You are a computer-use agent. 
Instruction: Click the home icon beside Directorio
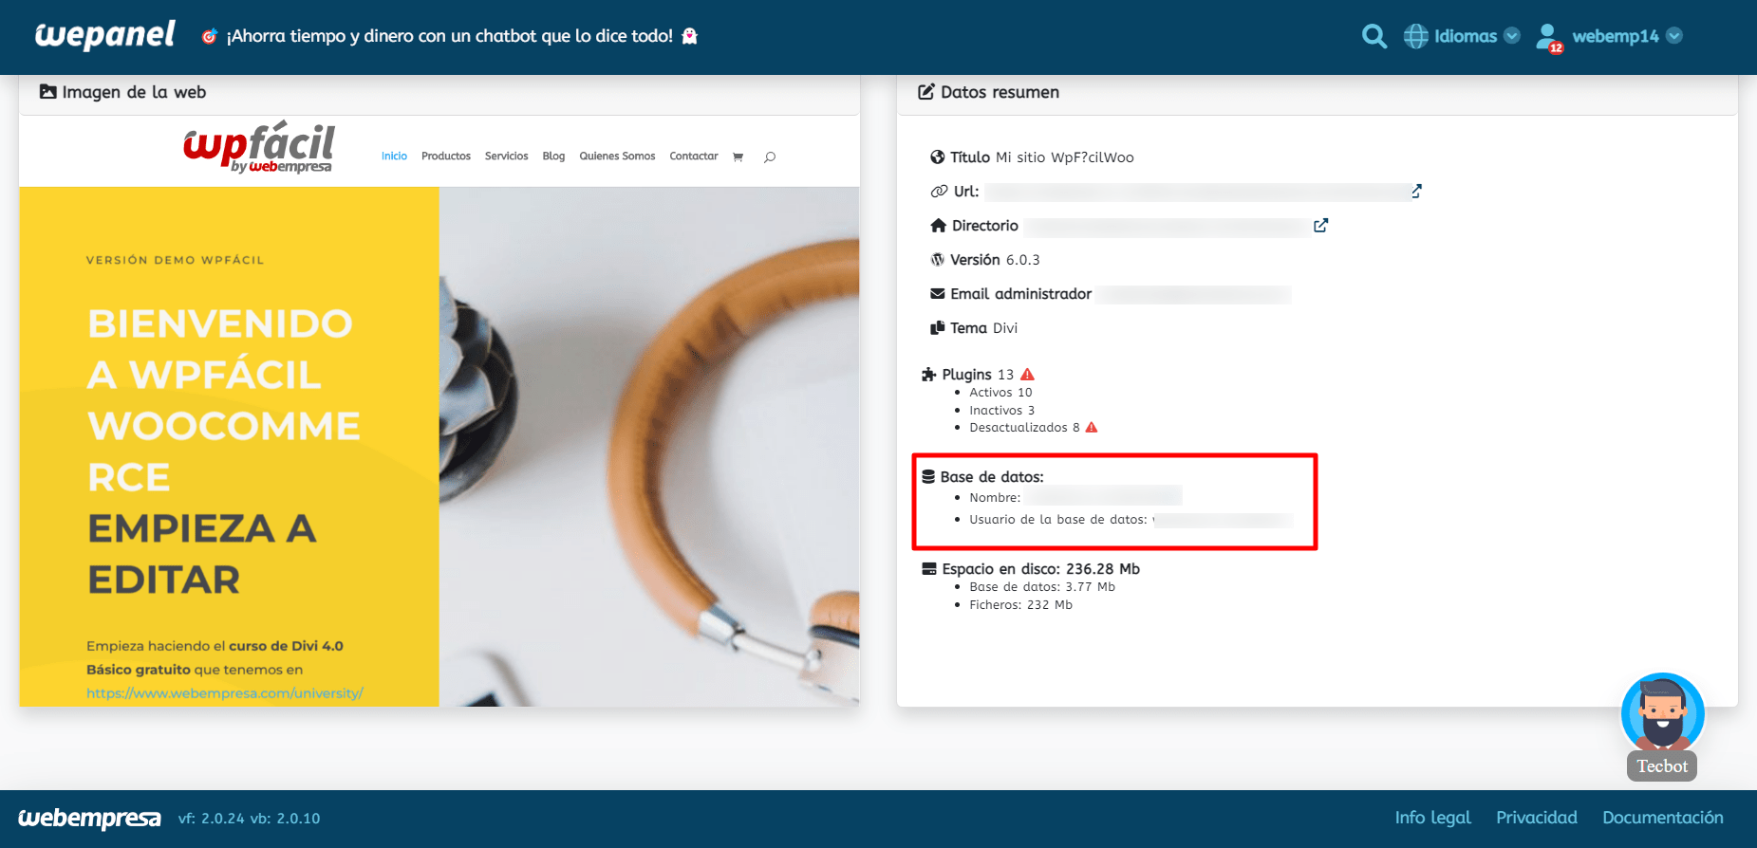939,225
